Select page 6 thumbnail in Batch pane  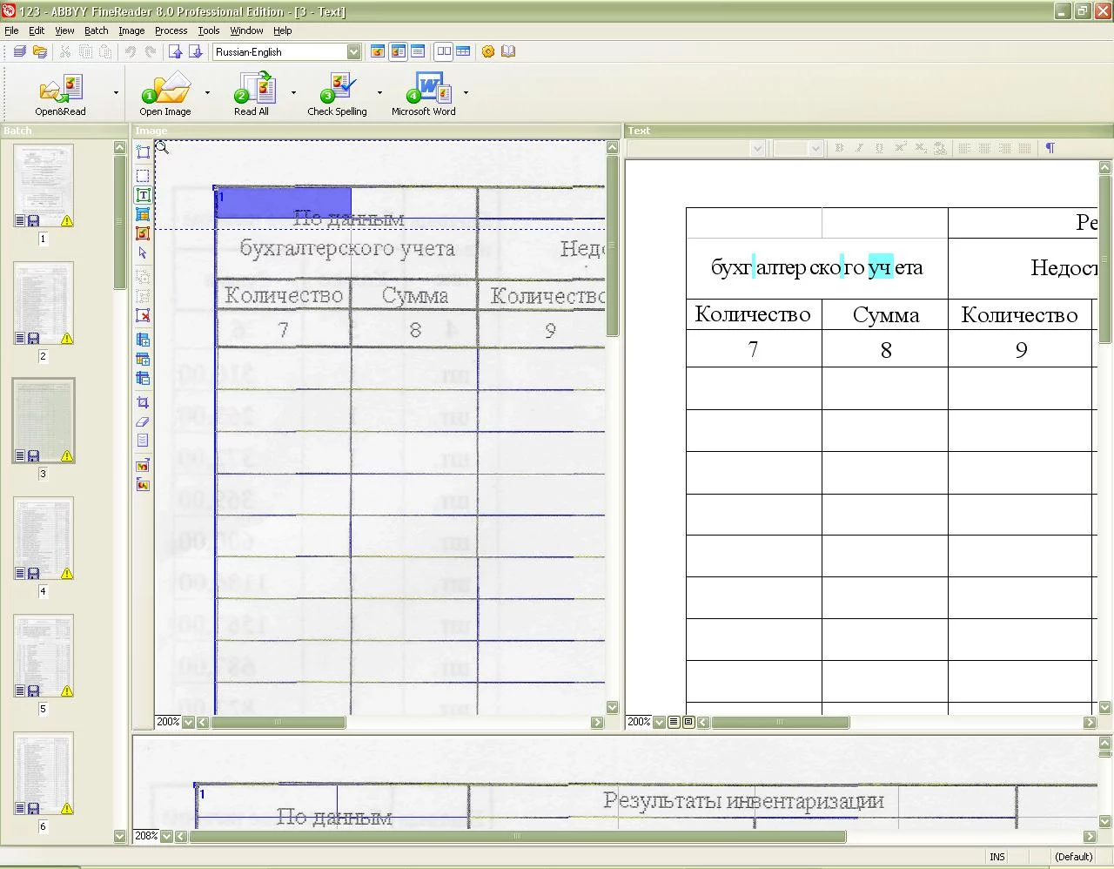point(44,774)
